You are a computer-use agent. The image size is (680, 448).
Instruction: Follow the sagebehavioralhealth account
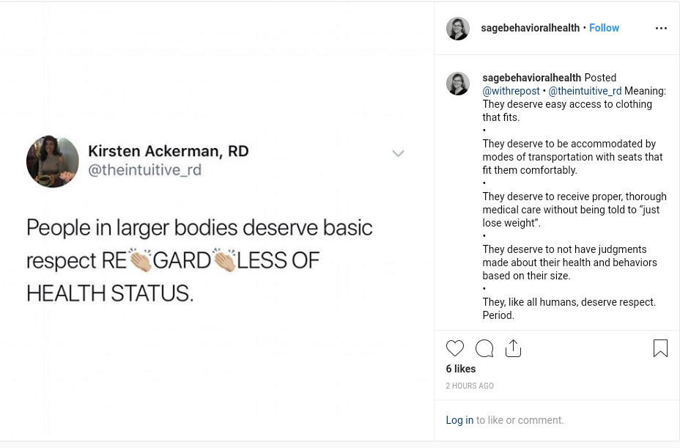point(604,28)
